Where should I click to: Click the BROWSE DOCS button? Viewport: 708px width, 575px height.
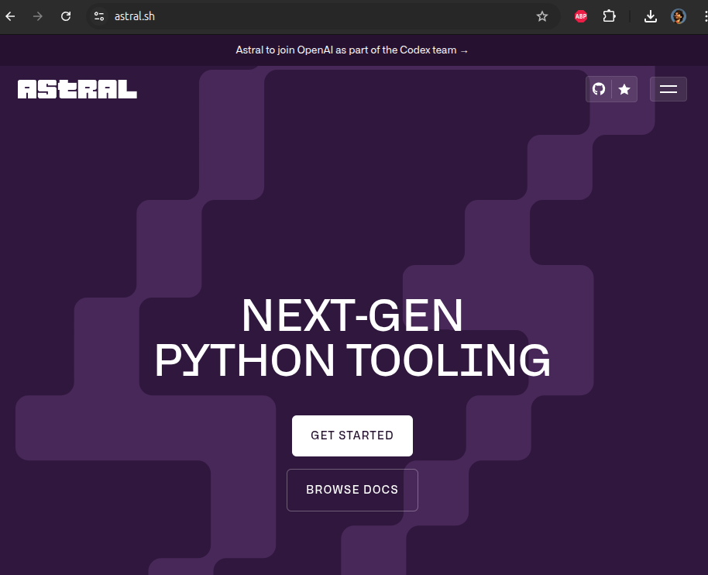coord(352,490)
